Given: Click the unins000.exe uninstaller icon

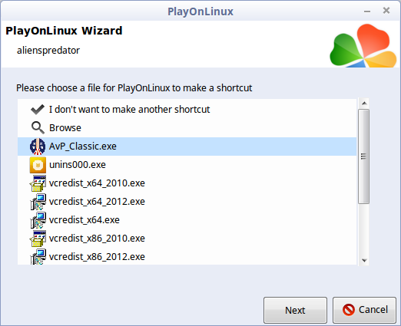Looking at the screenshot, I should [38, 165].
